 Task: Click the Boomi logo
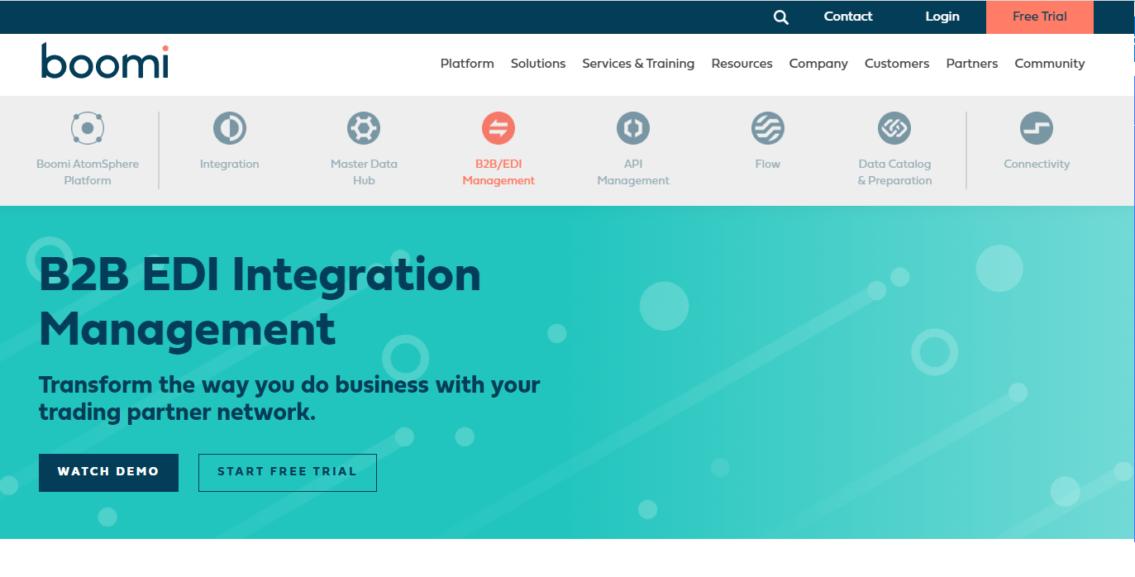tap(103, 62)
